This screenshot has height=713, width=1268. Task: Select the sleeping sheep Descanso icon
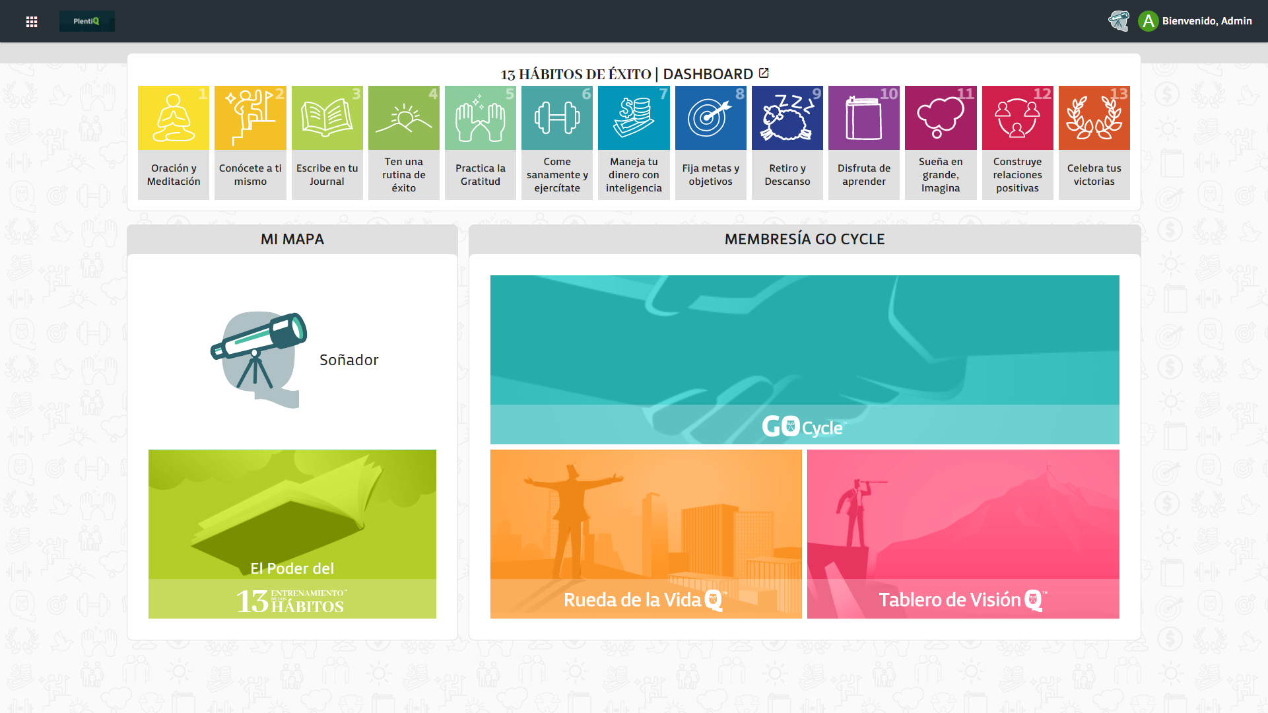click(787, 118)
